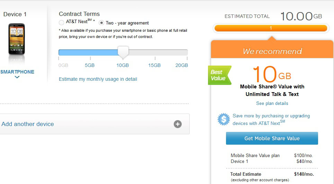This screenshot has width=334, height=184.
Task: Click the large orange 10GB plan size
Action: click(272, 74)
